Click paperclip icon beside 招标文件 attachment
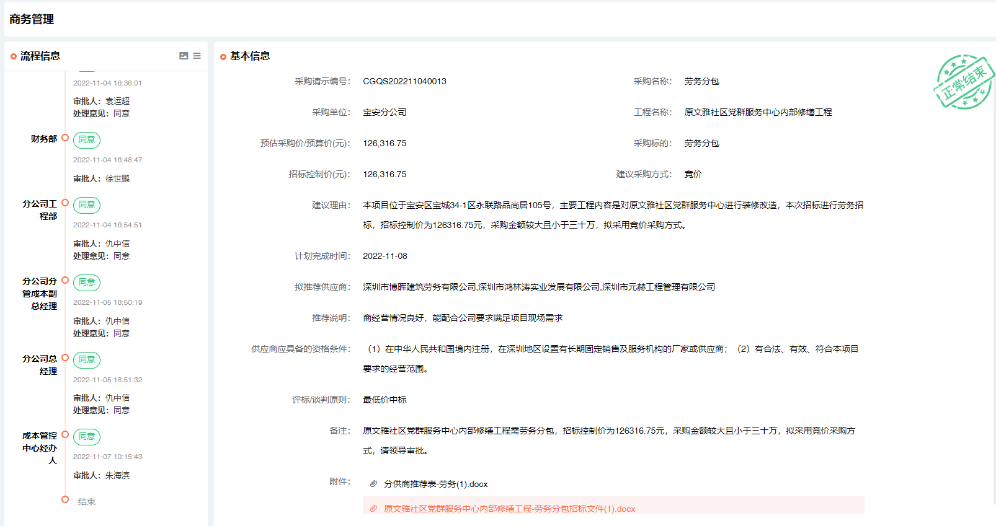 click(x=373, y=509)
